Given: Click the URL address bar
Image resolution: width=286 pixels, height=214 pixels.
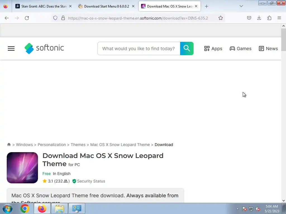Looking at the screenshot, I should click(138, 18).
